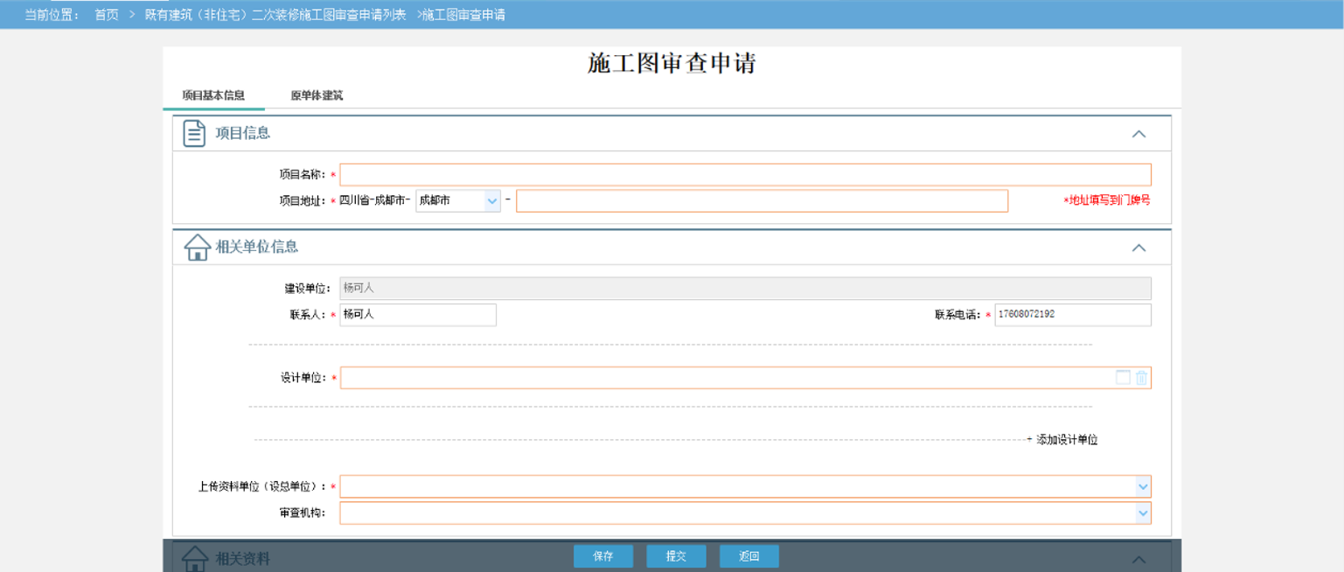Expand the 审查机构 dropdown

tap(1142, 513)
